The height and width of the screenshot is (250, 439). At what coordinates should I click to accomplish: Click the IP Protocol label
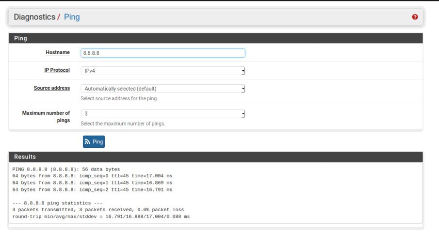[x=57, y=70]
